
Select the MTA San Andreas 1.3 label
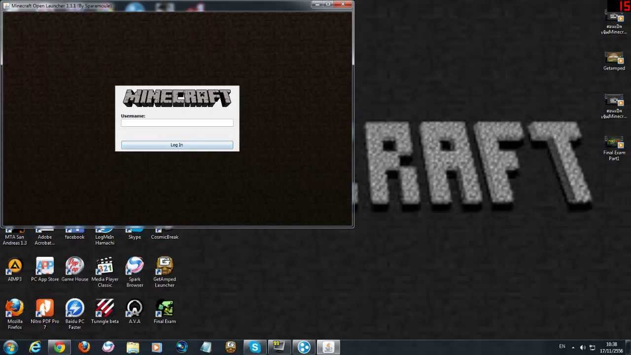click(15, 240)
